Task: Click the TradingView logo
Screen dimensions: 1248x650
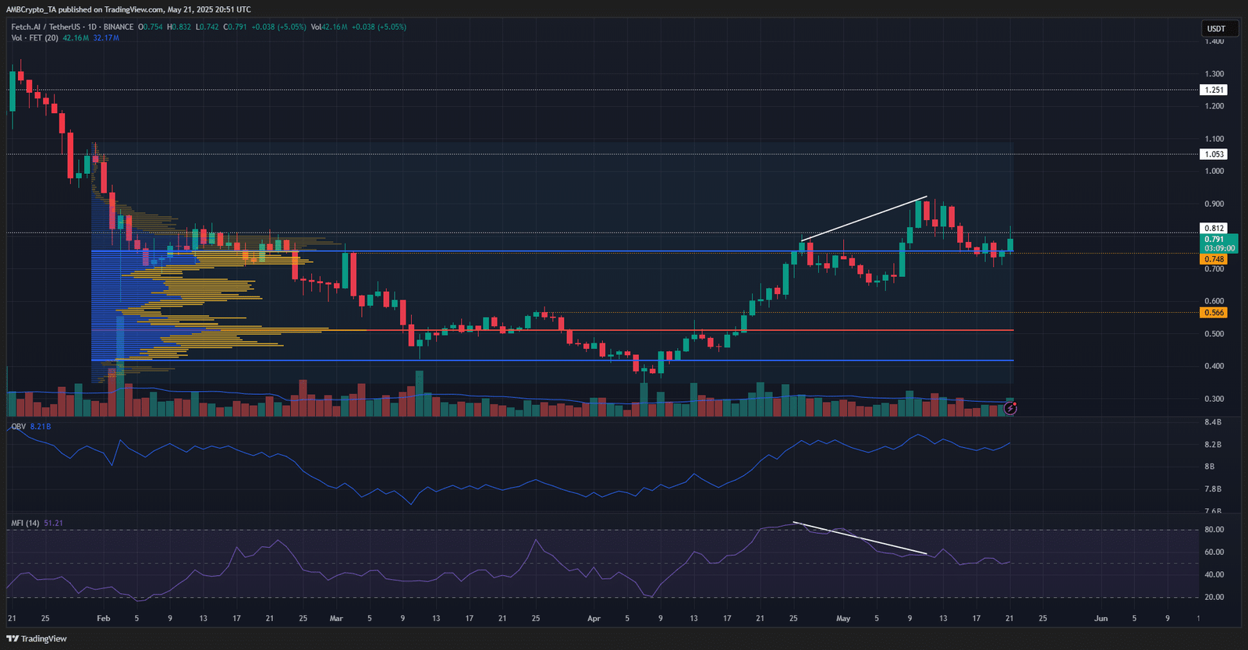Action: point(37,638)
